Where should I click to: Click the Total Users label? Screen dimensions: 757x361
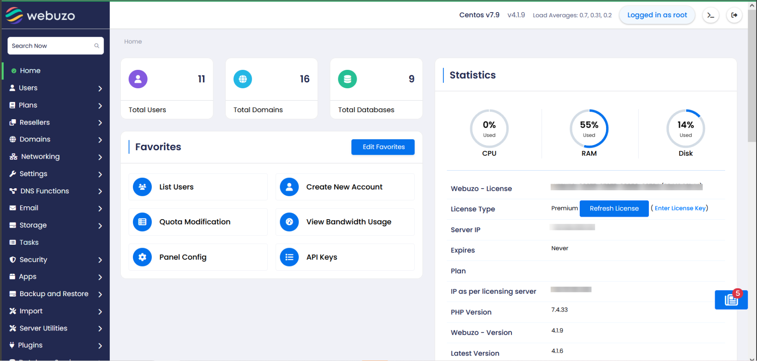point(147,110)
